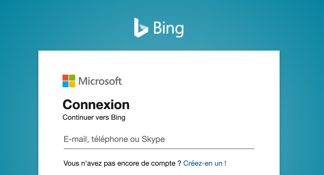Click the underline beneath the email field

(159, 149)
